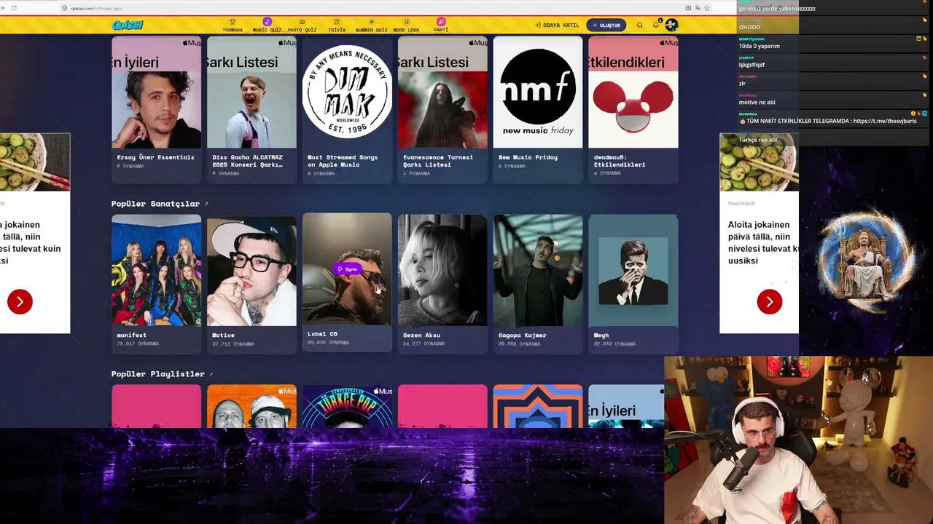Open the Dim Mak Most Streamed Songs cover

(347, 92)
